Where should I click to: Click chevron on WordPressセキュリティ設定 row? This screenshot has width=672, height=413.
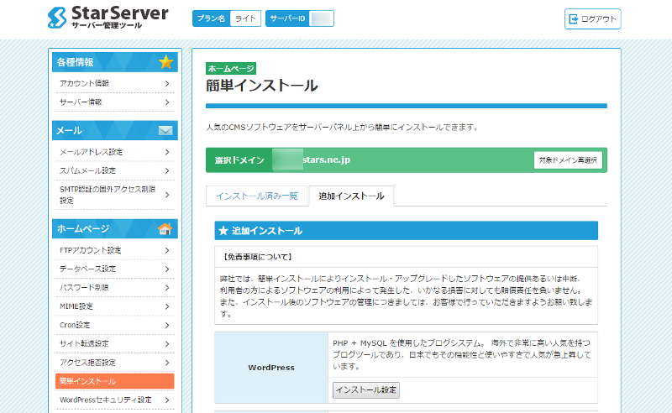pyautogui.click(x=167, y=400)
